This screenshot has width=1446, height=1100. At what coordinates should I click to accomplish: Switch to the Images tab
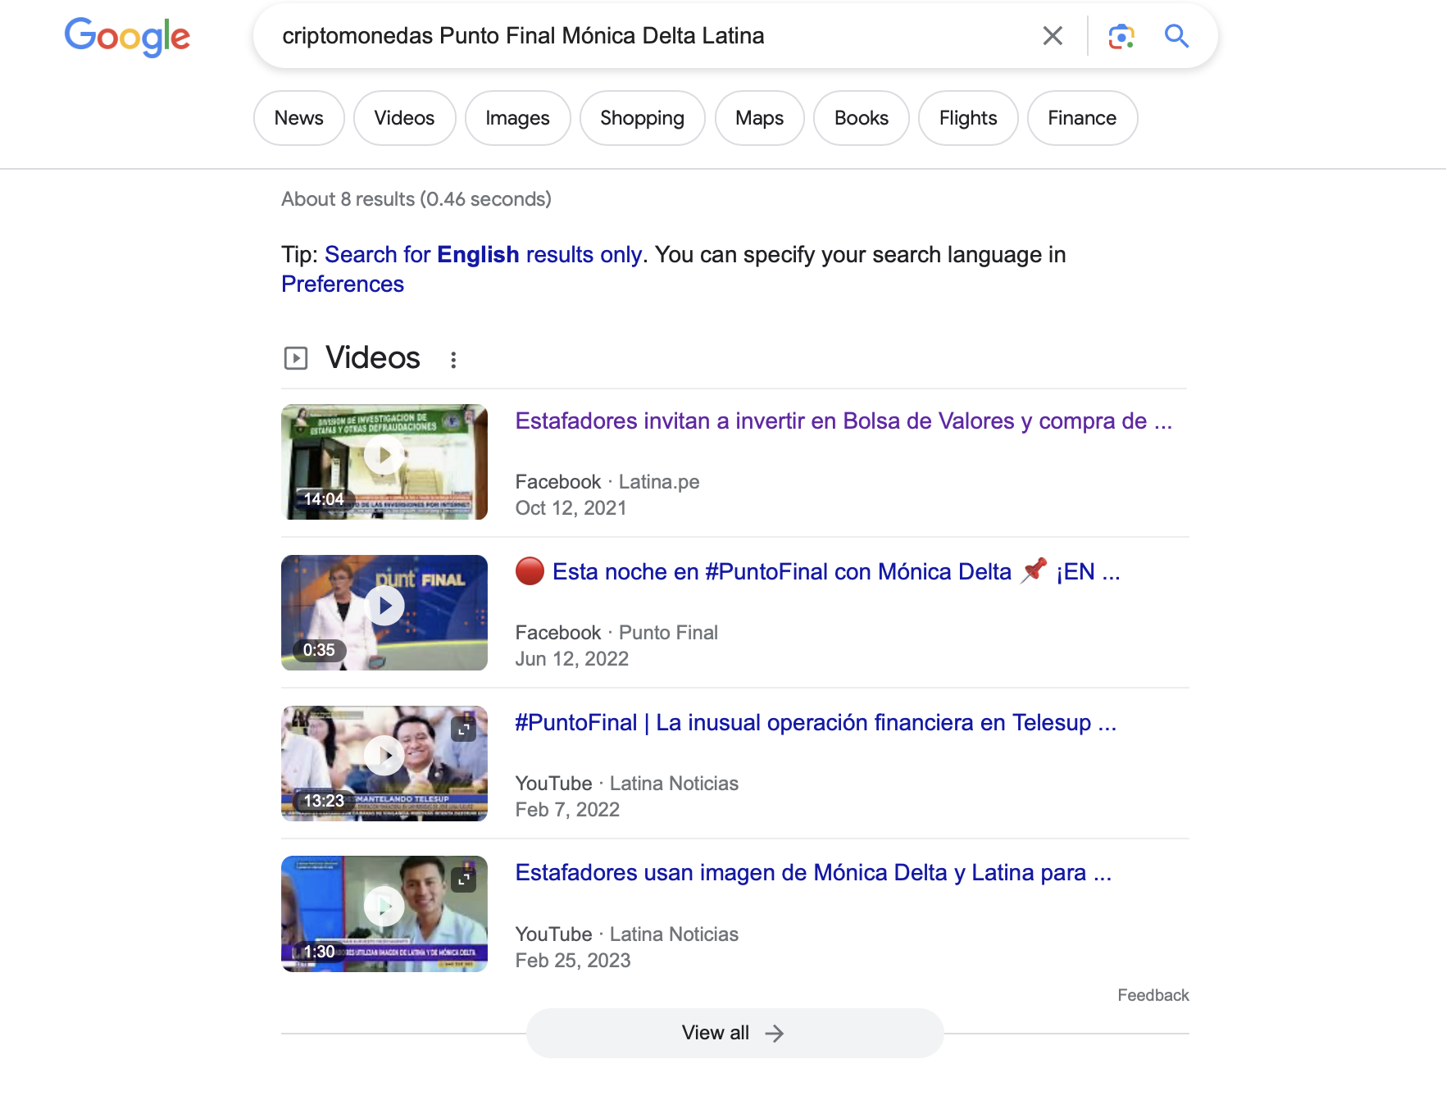[x=517, y=118]
